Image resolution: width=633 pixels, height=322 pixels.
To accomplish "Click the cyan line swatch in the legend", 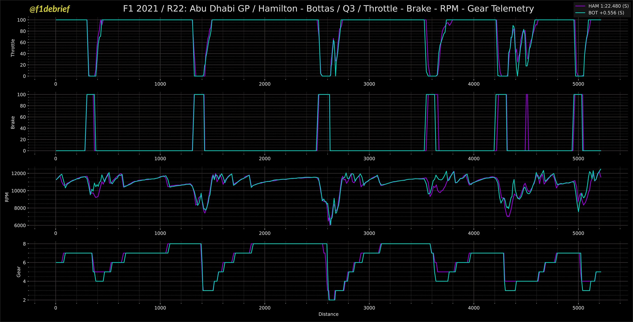I will click(580, 13).
